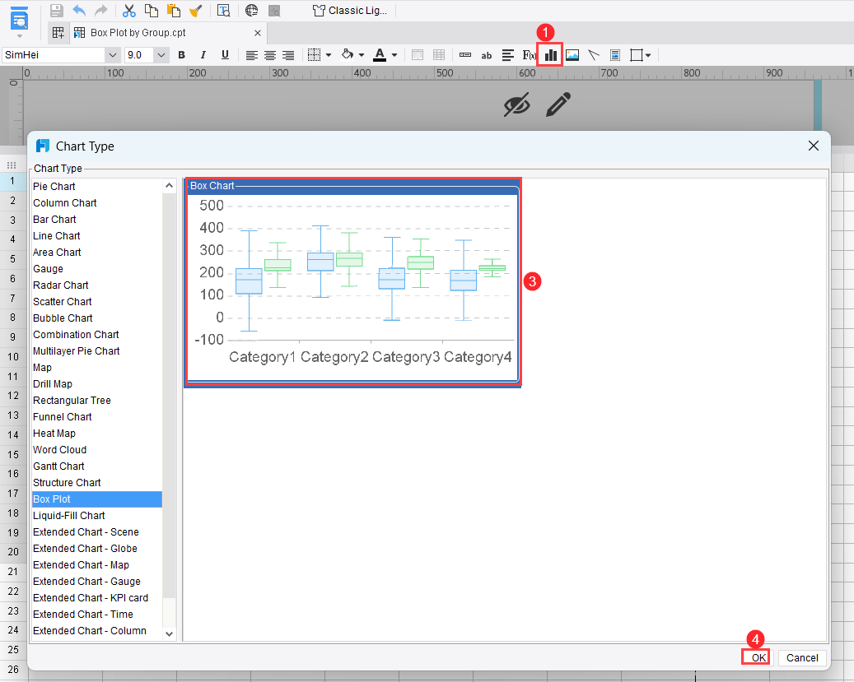Insert formula with F(x) icon
The width and height of the screenshot is (854, 682).
click(x=529, y=55)
